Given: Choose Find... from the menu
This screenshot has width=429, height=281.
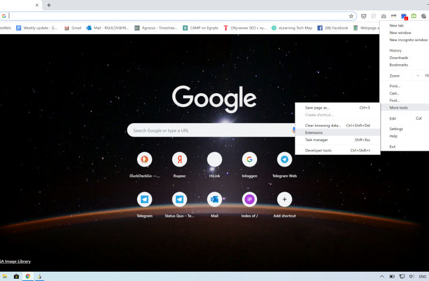Looking at the screenshot, I should point(404,101).
